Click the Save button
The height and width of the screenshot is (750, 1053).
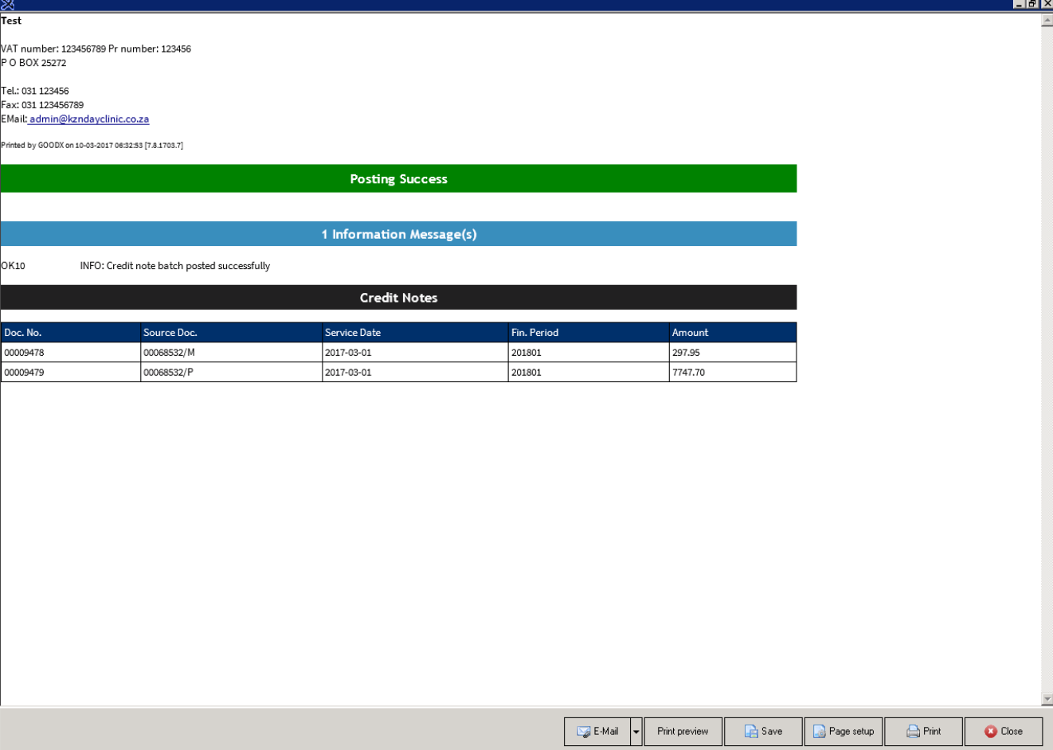tap(762, 731)
